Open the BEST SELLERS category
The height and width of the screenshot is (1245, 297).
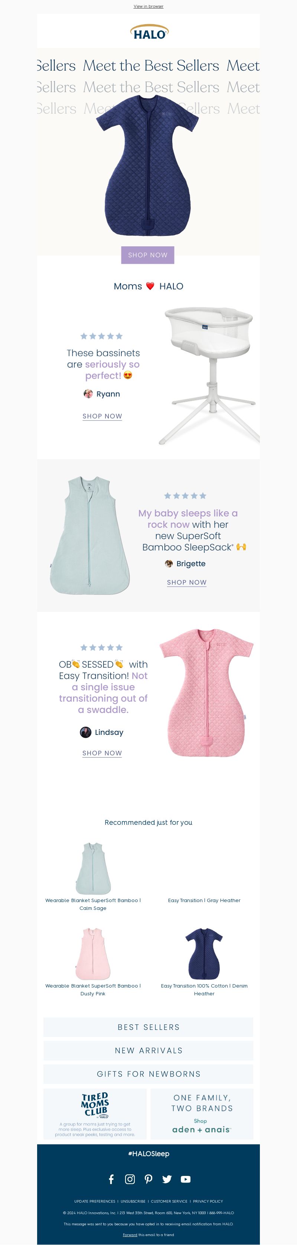[x=148, y=1027]
